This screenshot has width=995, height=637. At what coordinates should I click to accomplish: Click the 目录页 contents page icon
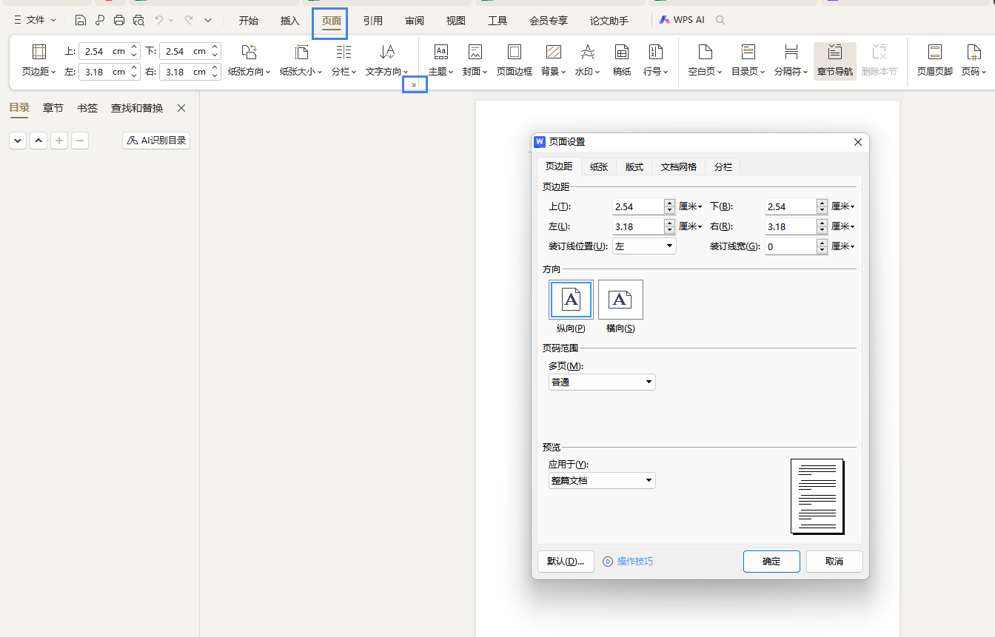pos(748,52)
